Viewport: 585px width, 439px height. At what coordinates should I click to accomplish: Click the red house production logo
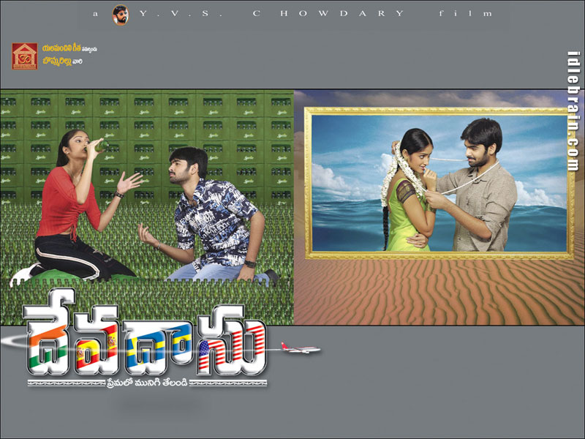click(25, 56)
